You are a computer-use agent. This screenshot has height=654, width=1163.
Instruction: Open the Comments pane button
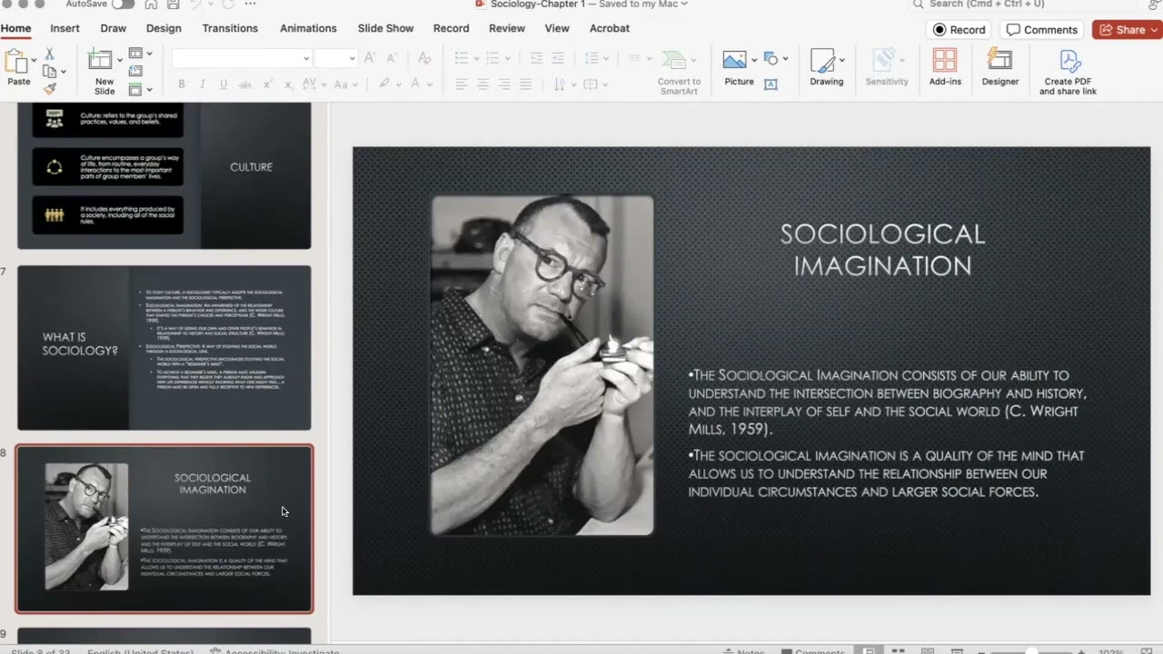1042,30
